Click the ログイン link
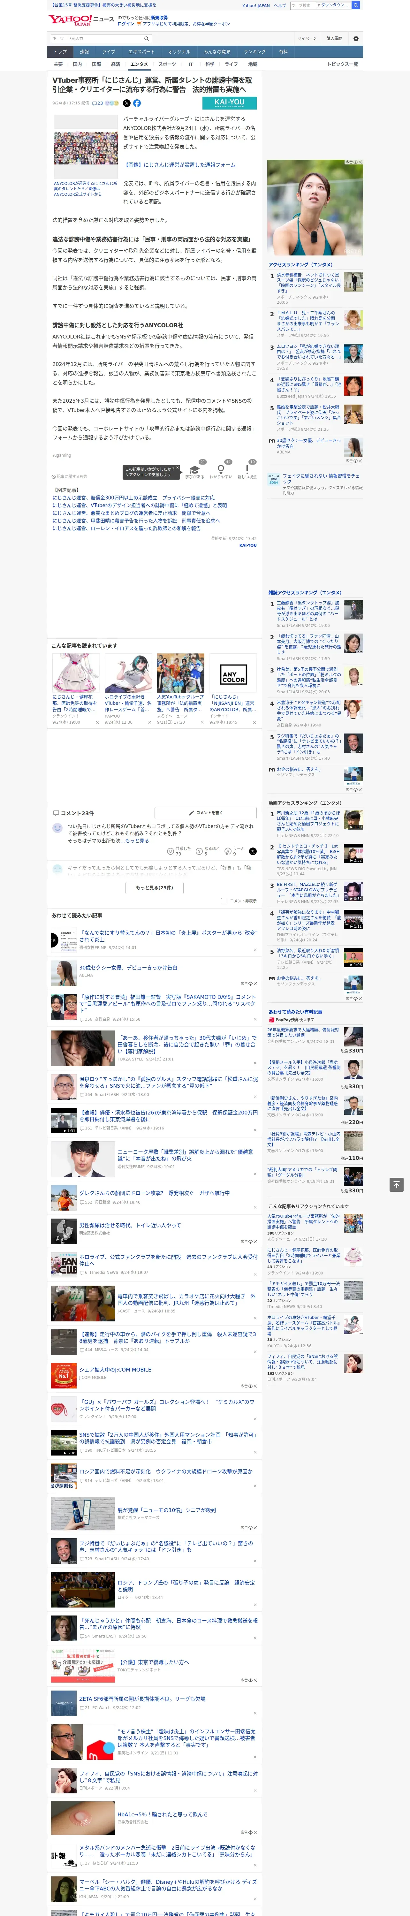The width and height of the screenshot is (410, 1916). tap(126, 24)
